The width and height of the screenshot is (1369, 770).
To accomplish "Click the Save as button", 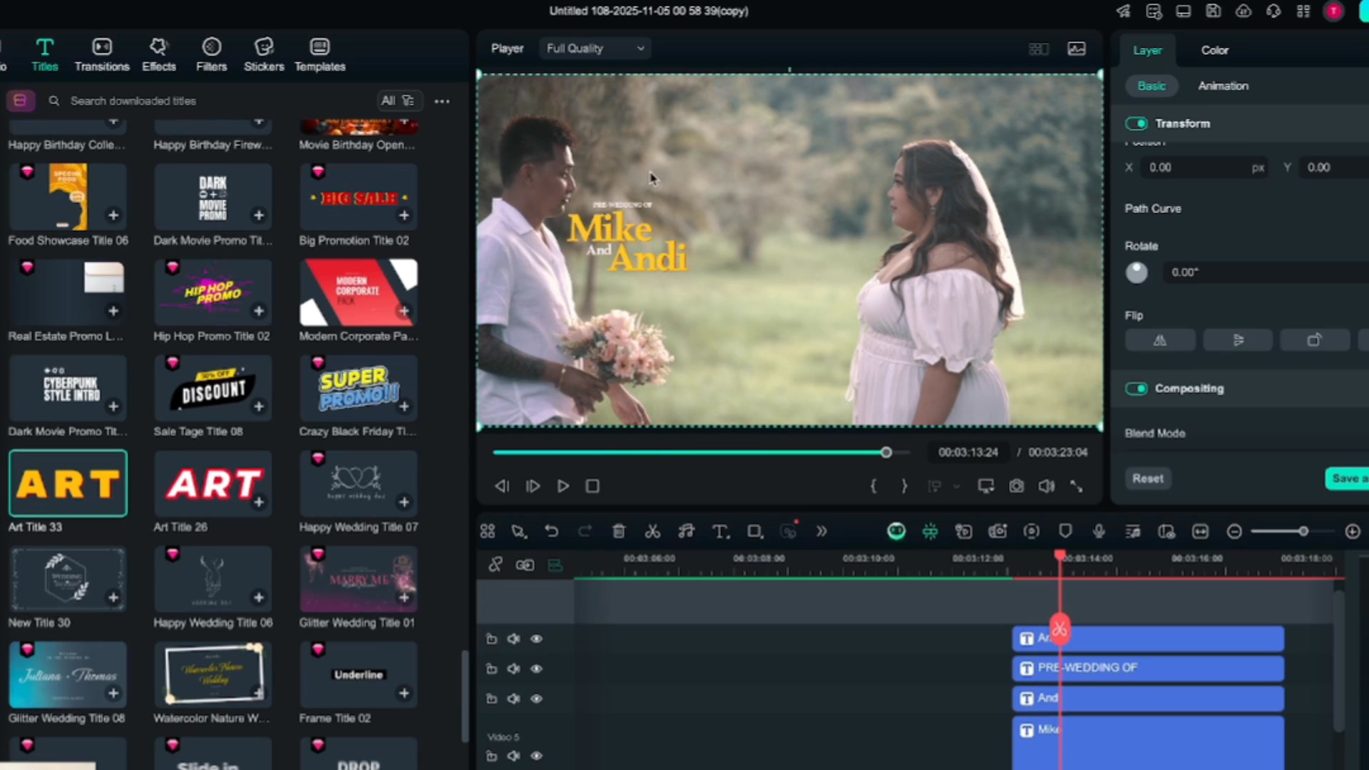I will point(1347,478).
